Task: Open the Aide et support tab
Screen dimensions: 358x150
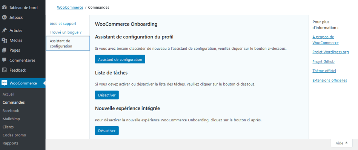Action: coord(63,24)
